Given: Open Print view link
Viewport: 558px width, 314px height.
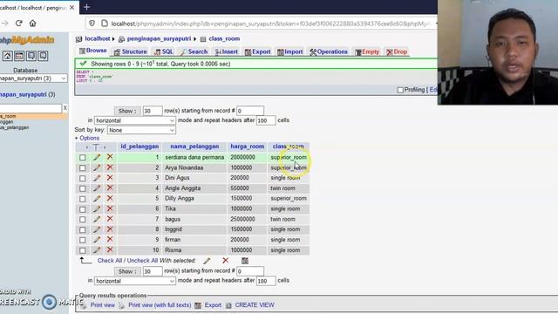Looking at the screenshot, I should click(x=103, y=305).
